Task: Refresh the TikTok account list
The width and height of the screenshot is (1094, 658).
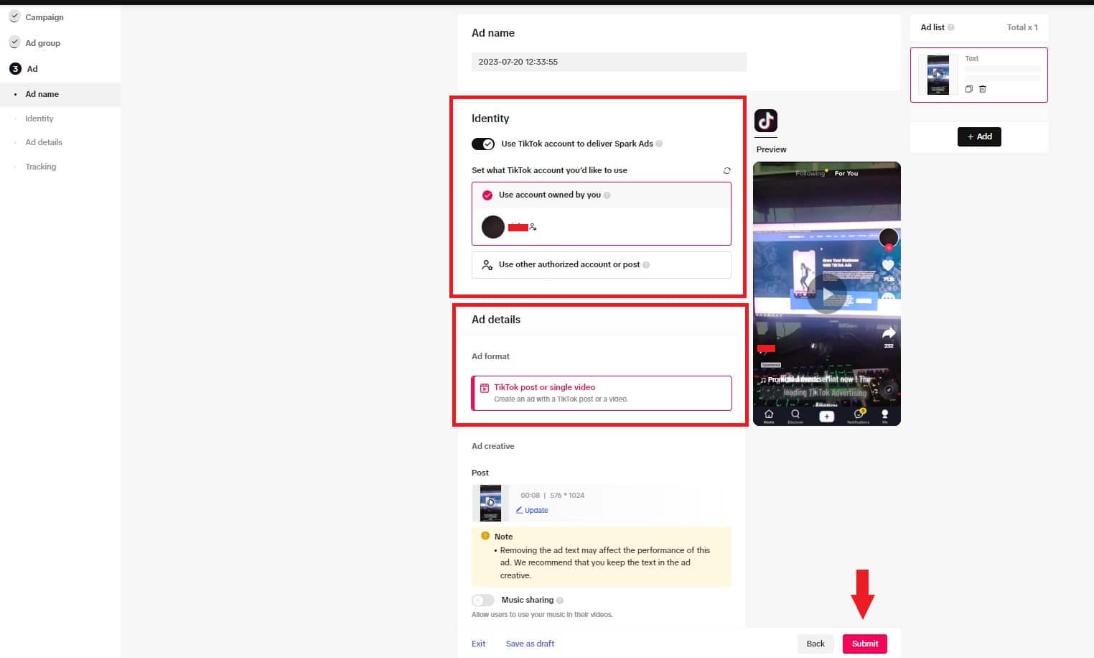Action: pyautogui.click(x=726, y=170)
